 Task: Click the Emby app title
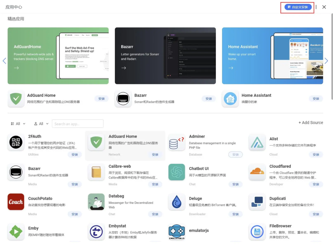[33, 228]
